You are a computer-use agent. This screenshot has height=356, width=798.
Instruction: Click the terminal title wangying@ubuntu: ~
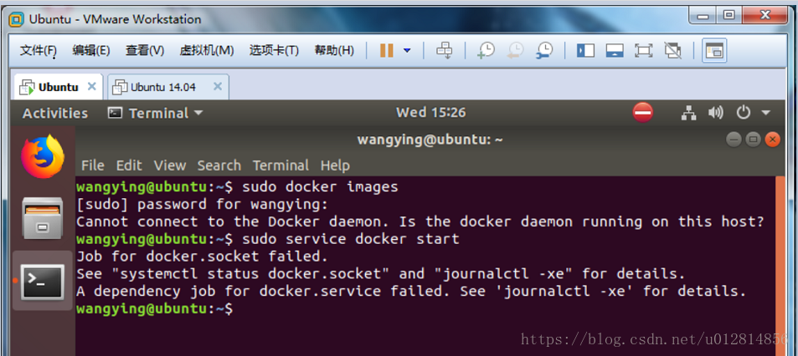tap(430, 140)
